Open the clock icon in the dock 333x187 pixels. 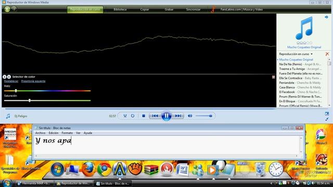click(x=276, y=169)
